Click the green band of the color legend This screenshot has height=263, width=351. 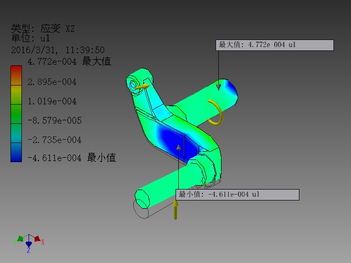(16, 114)
